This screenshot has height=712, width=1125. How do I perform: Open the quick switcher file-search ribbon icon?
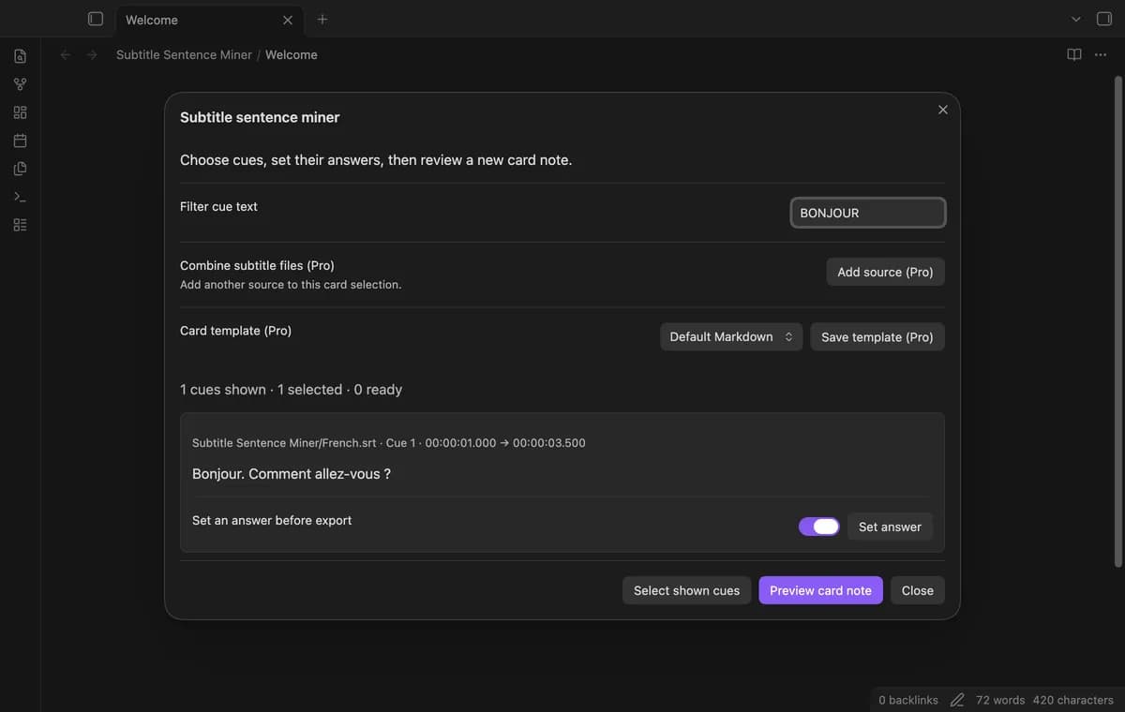(x=20, y=56)
